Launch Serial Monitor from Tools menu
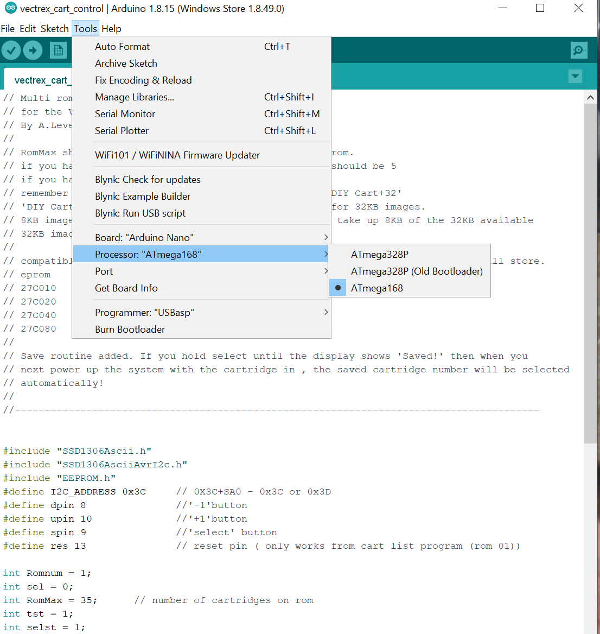Screen dimensions: 600x634 pos(202,114)
